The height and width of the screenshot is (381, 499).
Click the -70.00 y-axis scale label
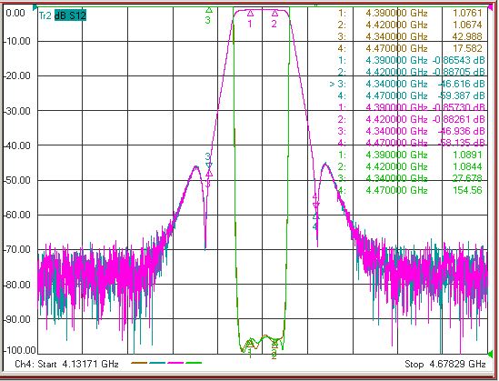coord(17,249)
